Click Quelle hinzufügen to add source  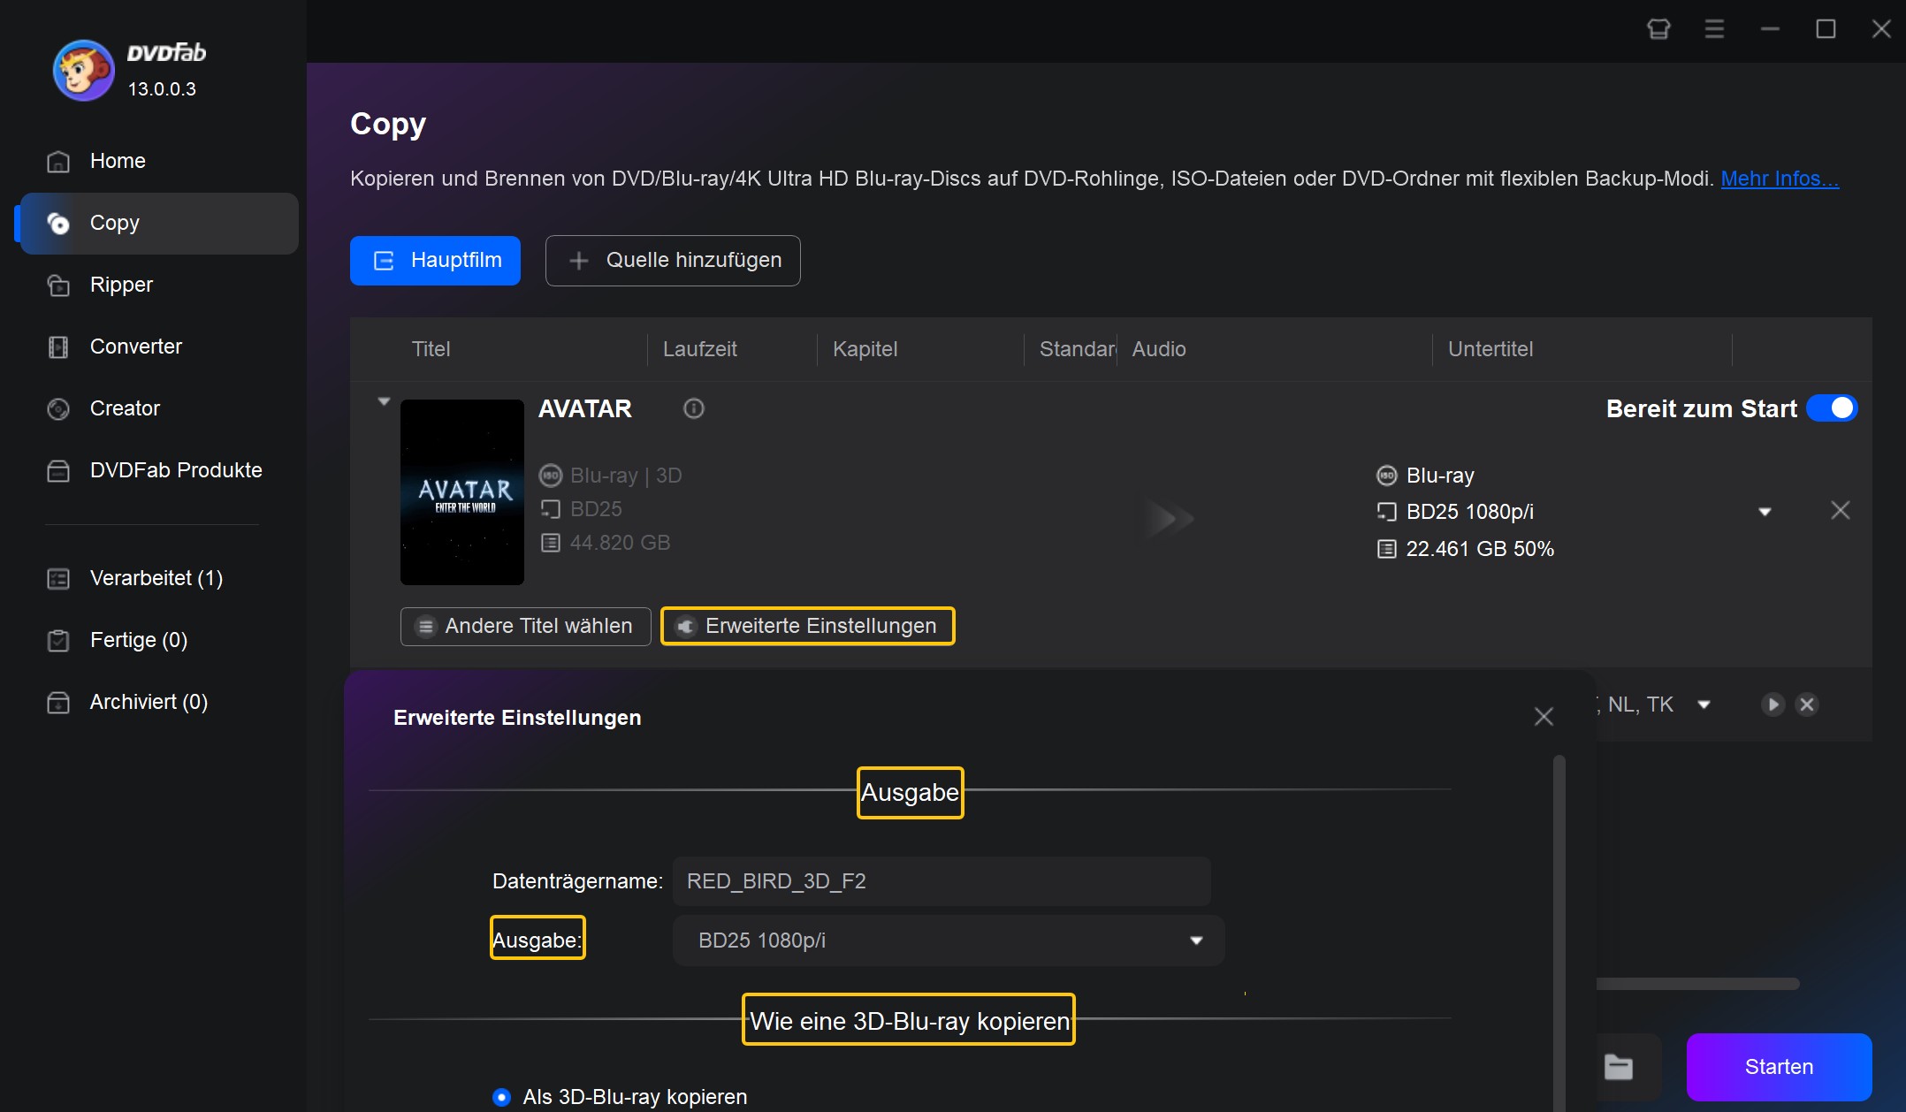click(674, 260)
